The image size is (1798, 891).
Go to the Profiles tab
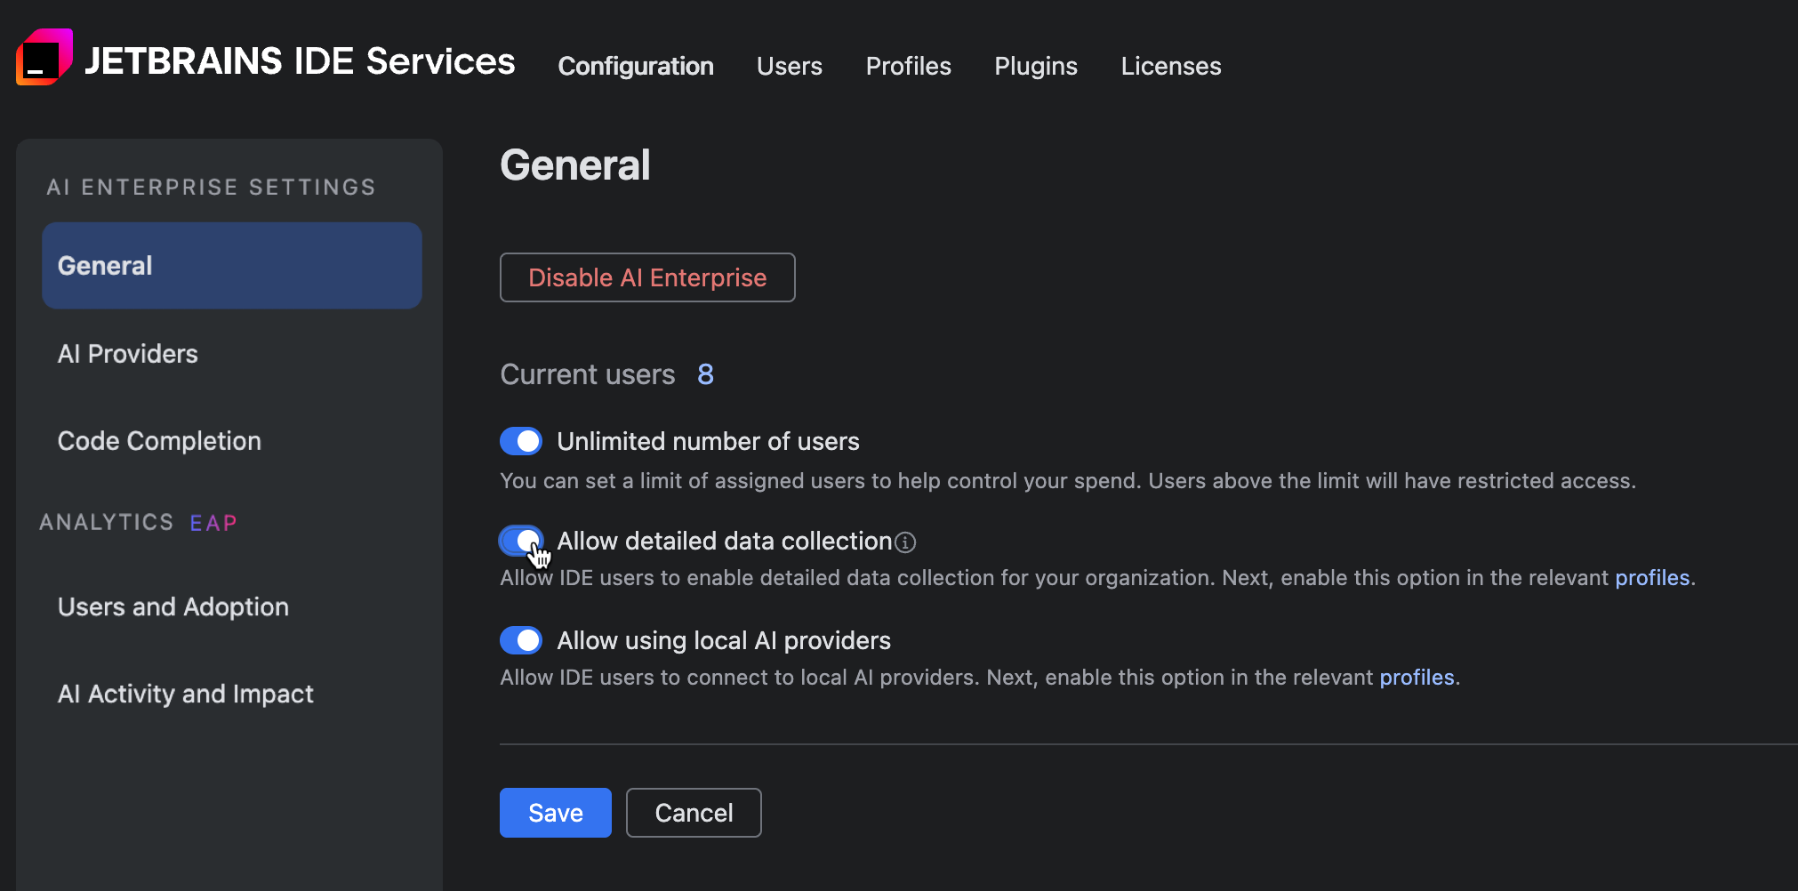pos(908,66)
